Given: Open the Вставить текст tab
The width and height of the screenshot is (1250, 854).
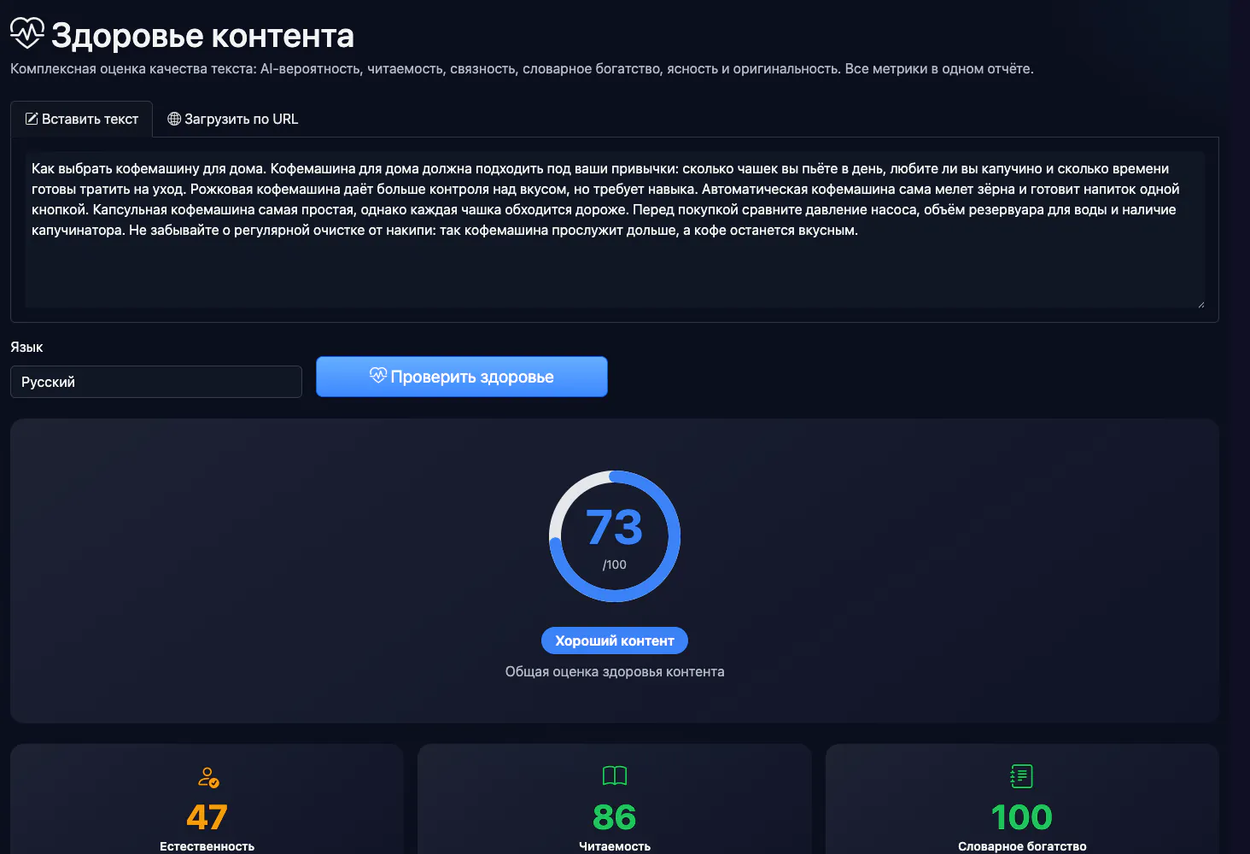Looking at the screenshot, I should click(82, 119).
